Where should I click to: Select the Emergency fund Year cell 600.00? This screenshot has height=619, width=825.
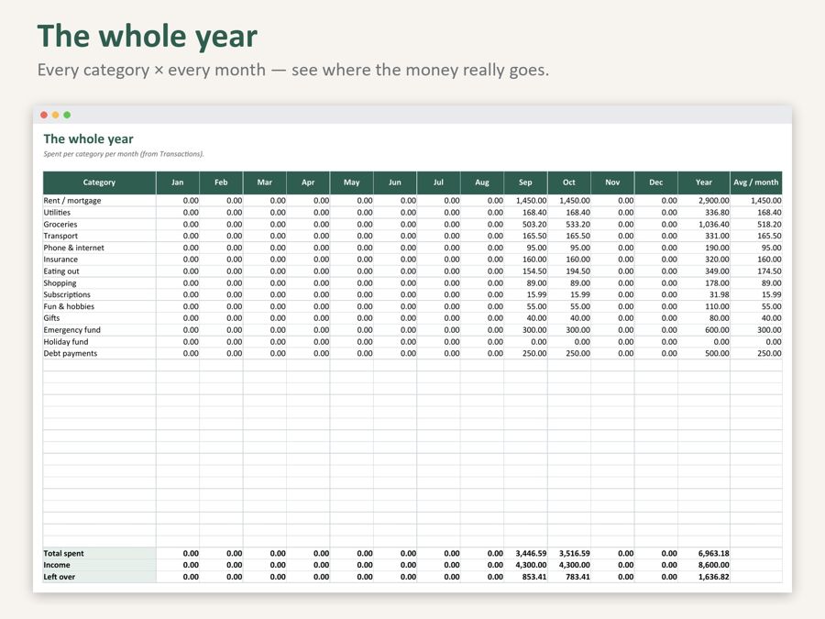click(x=704, y=330)
